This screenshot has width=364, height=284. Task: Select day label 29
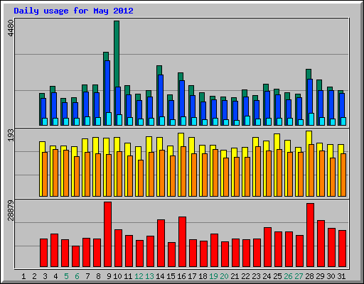click(x=320, y=276)
